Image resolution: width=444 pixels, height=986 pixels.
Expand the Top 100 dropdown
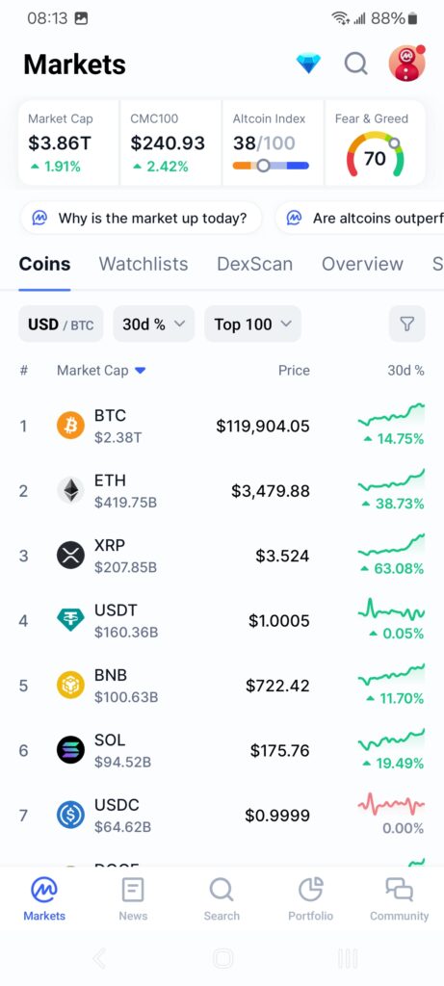click(x=252, y=324)
